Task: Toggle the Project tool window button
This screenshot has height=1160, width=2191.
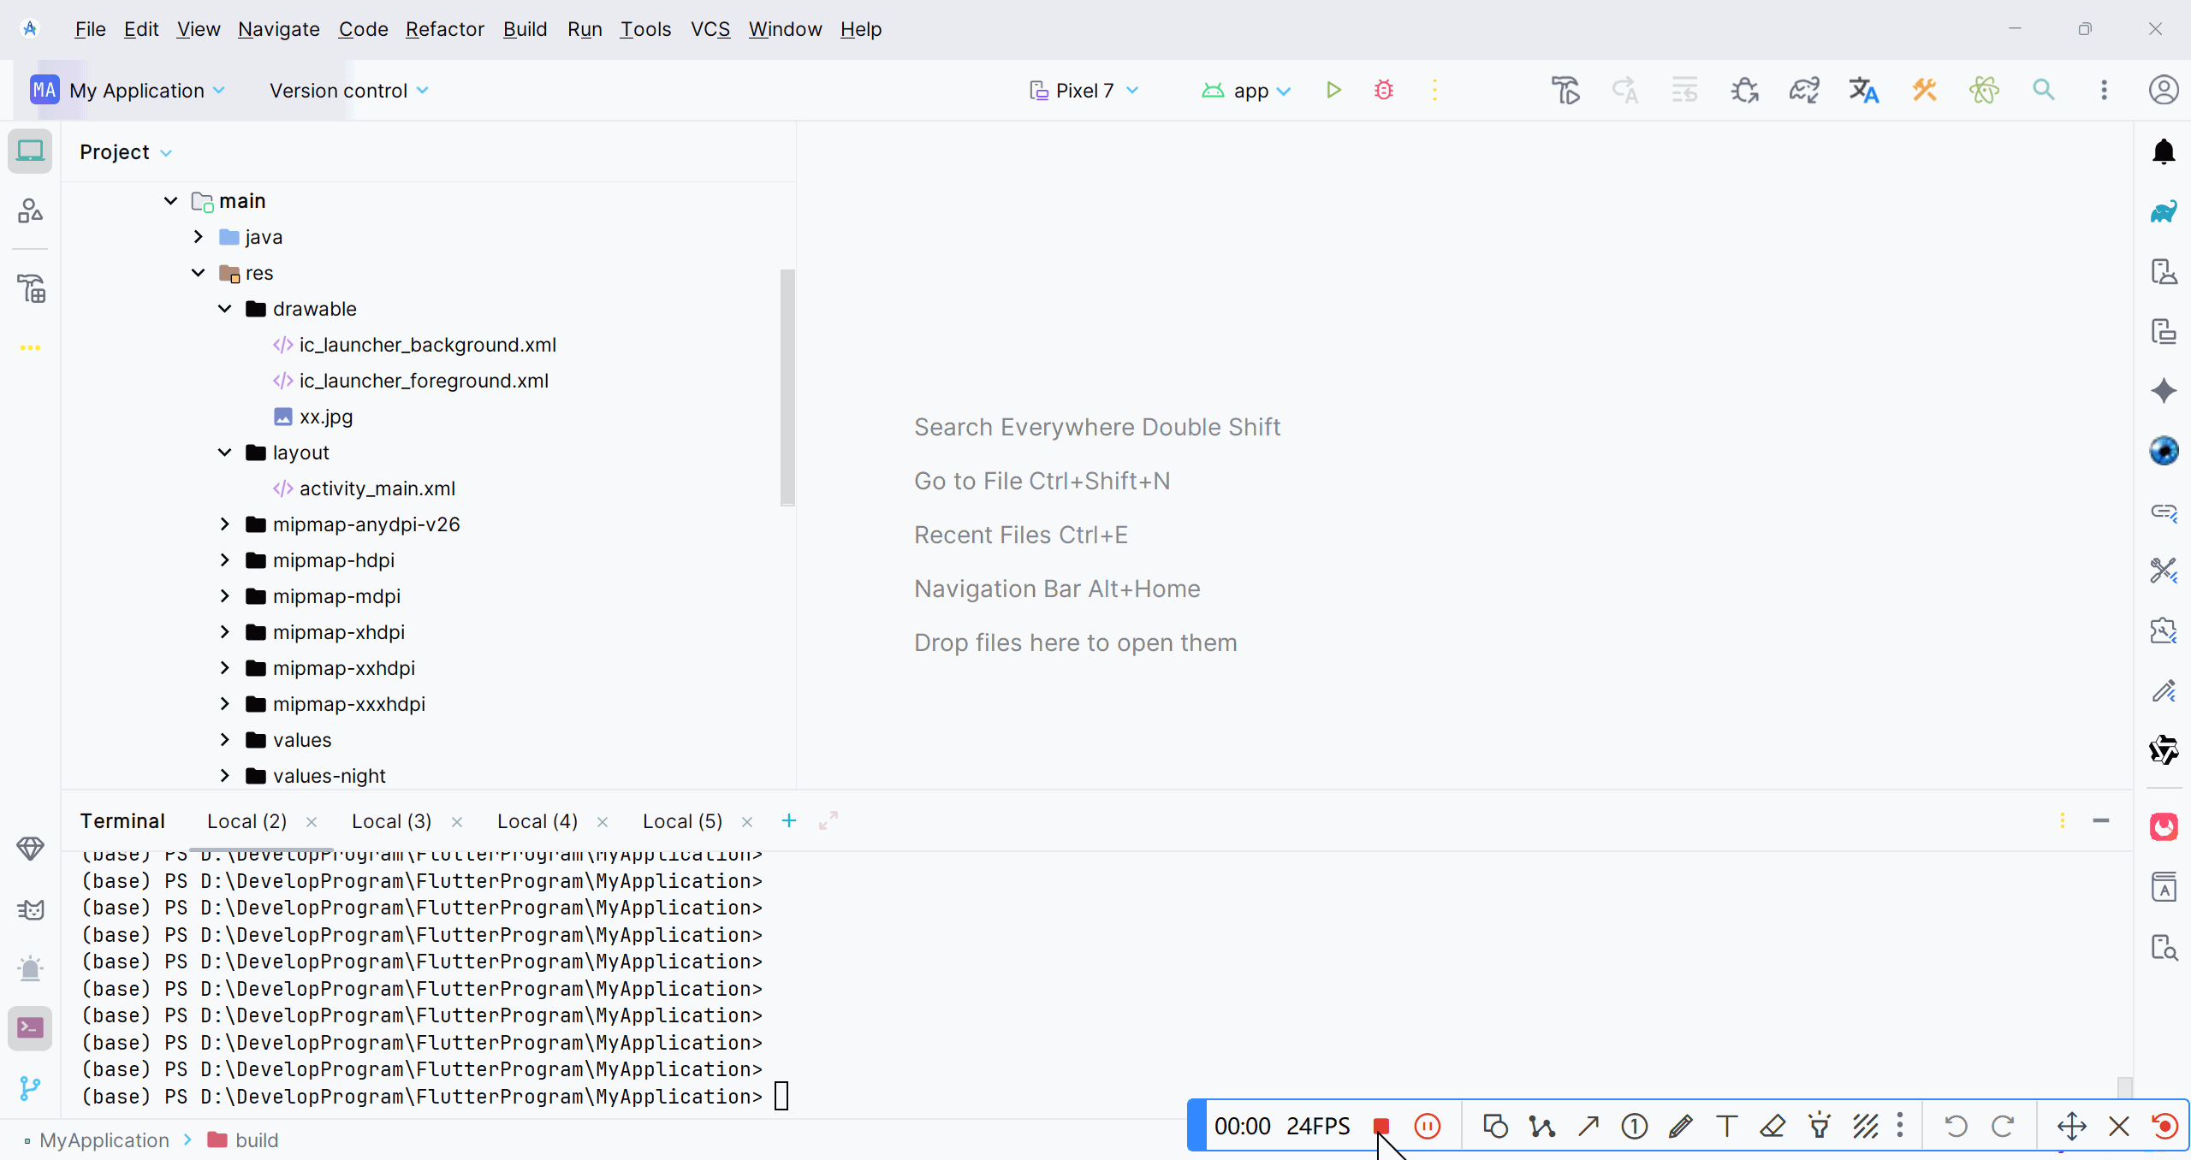Action: [x=30, y=151]
